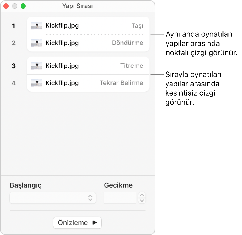Select the Kickflip.jpg Taşı build row

click(88, 26)
